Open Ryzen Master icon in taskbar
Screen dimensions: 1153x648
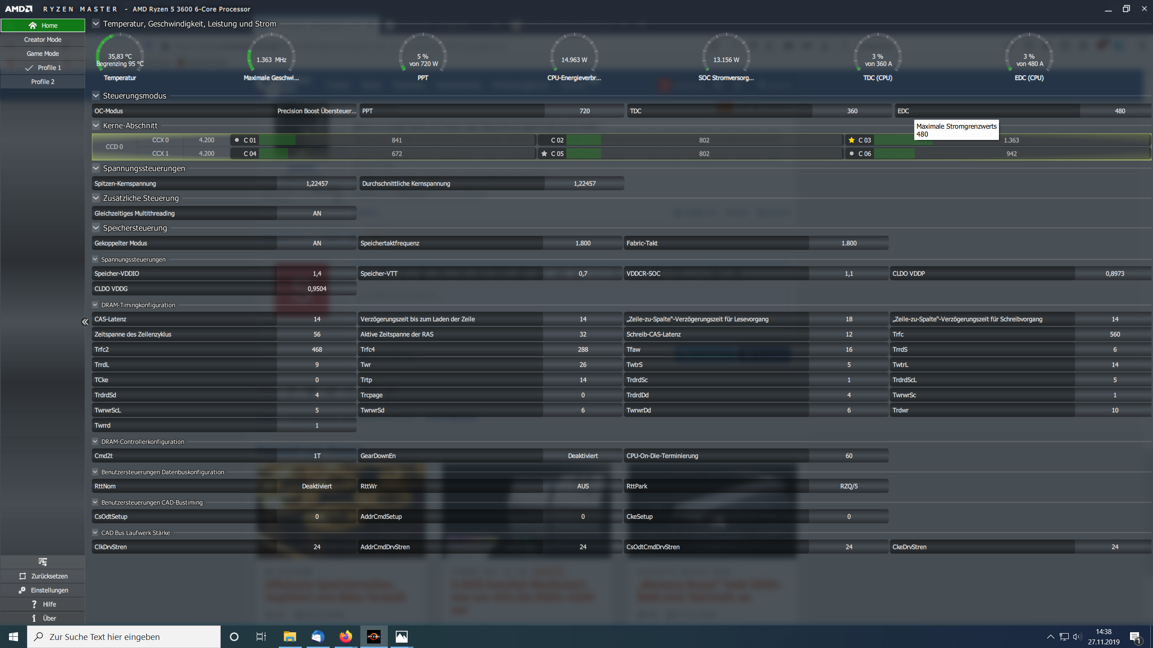pos(373,636)
